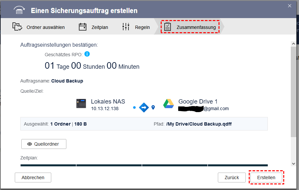Click the backup job drive icon in header
Viewport: 299px width, 190px height.
(19, 10)
